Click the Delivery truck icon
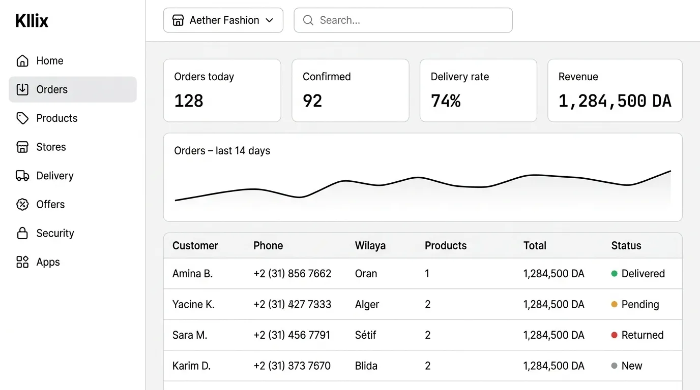 [22, 176]
